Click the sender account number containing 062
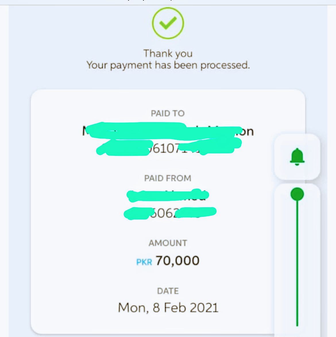This screenshot has width=336, height=337. pyautogui.click(x=170, y=213)
